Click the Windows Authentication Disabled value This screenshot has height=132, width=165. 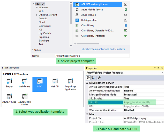pyautogui.click(x=129, y=110)
